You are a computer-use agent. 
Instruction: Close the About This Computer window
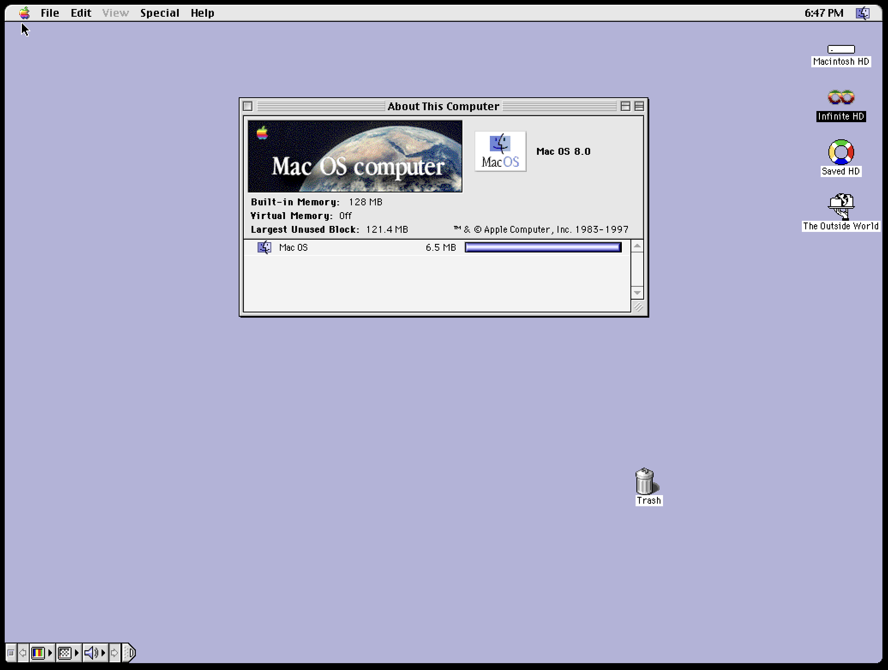(x=248, y=106)
